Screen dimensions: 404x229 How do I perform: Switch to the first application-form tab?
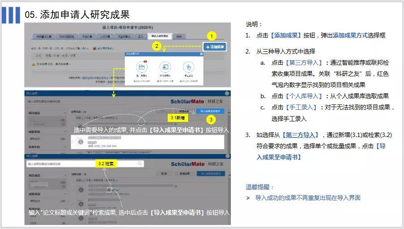pos(43,37)
